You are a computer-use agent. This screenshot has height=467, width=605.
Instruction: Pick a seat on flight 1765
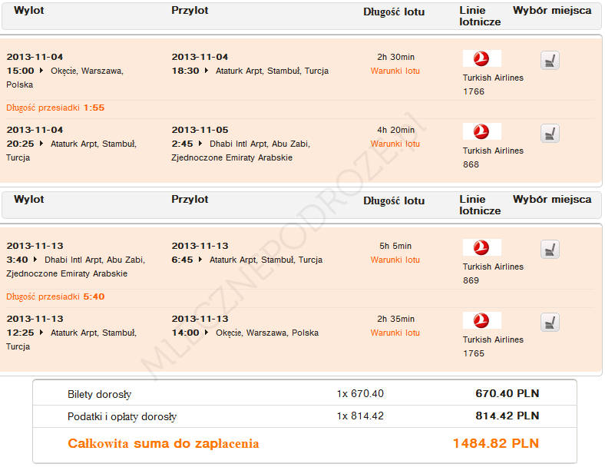coord(550,323)
